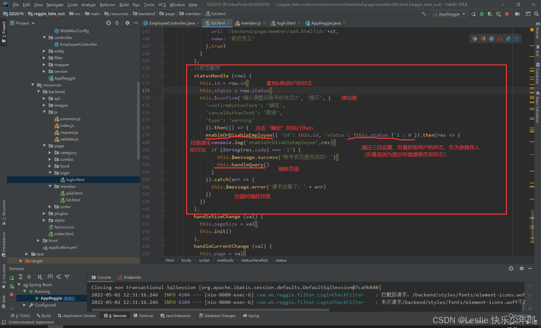The image size is (541, 328).
Task: Open the AppReggie run configuration dropdown
Action: coord(449,14)
